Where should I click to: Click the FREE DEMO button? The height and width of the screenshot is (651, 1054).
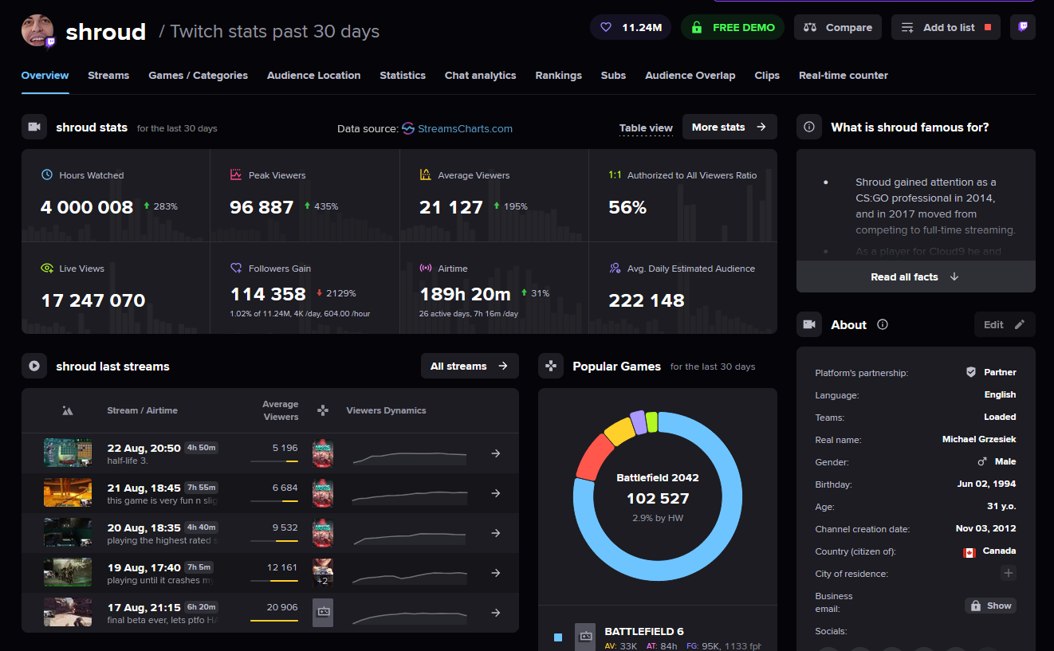733,27
